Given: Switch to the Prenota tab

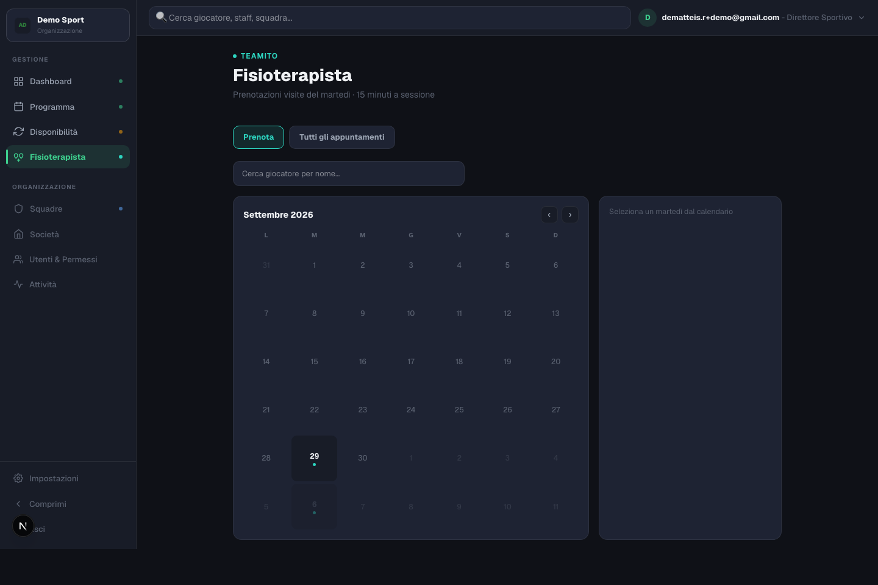Looking at the screenshot, I should [x=259, y=137].
